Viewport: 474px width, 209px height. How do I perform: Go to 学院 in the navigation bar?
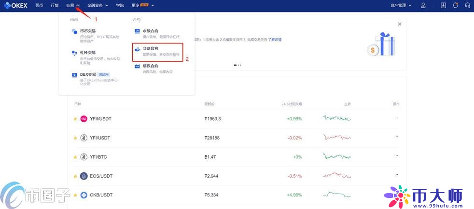click(x=120, y=5)
